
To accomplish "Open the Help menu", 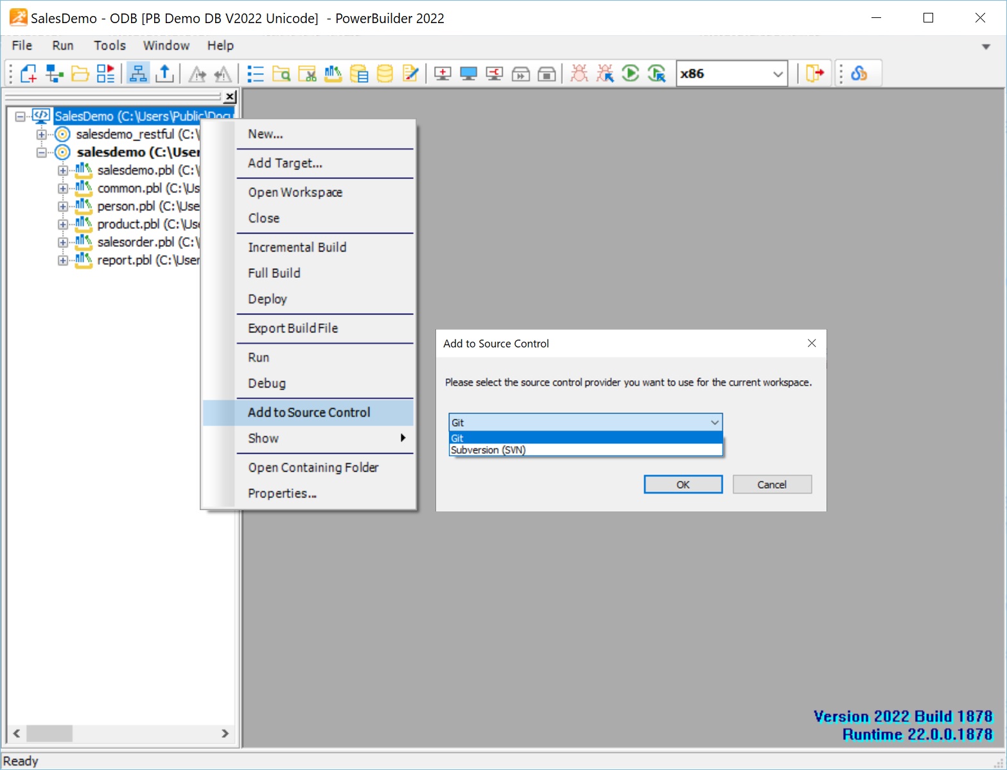I will pyautogui.click(x=220, y=46).
